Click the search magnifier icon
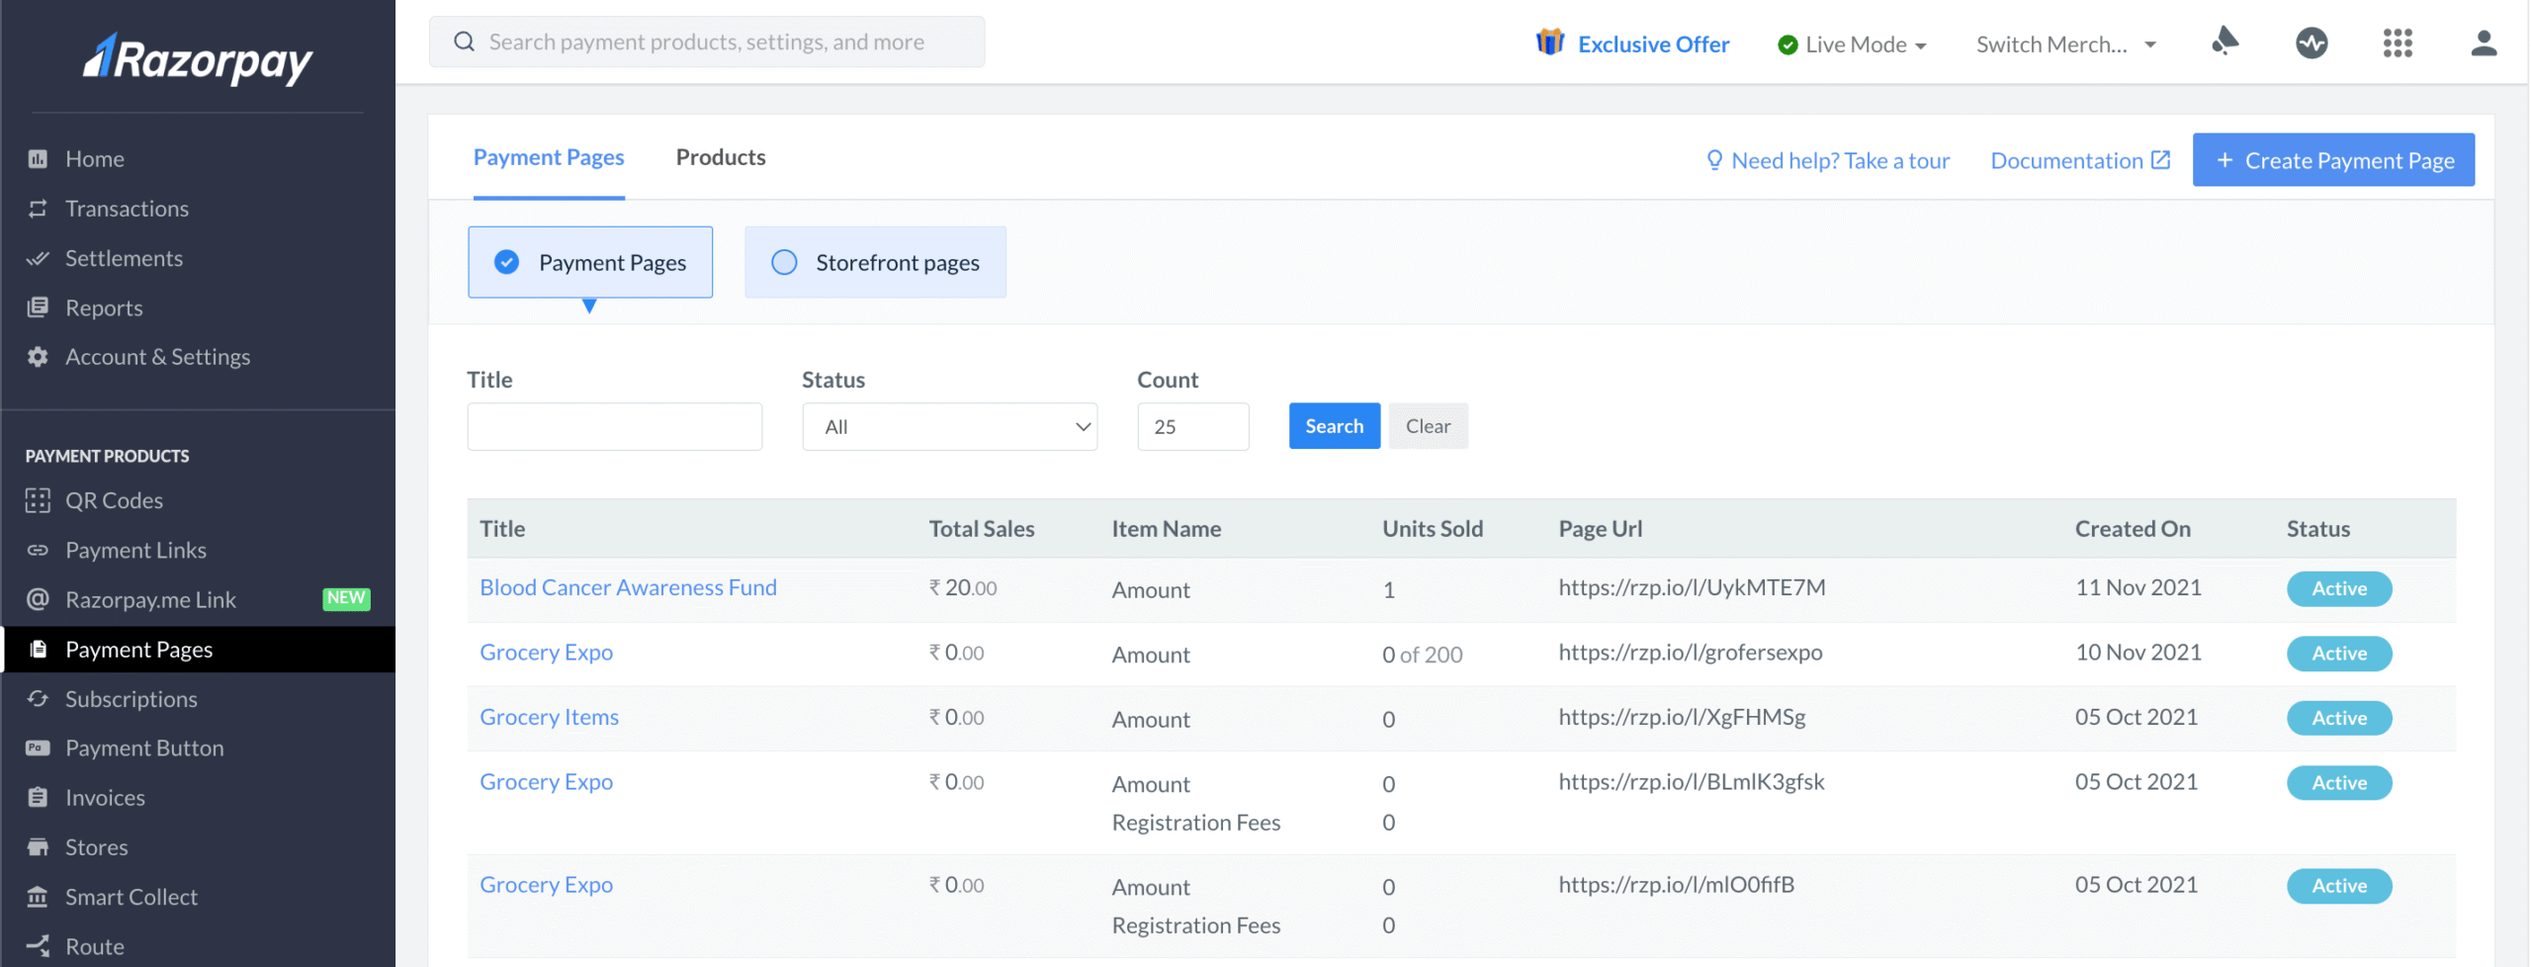Screen dimensions: 2531x967 coord(464,42)
